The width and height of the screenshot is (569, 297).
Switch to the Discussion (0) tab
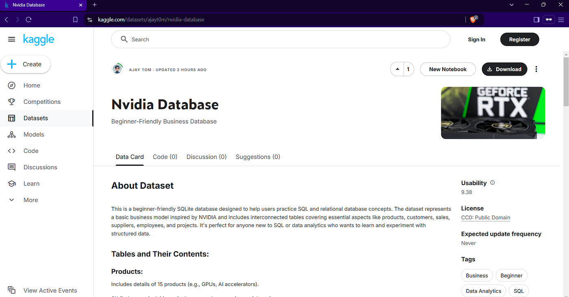206,157
